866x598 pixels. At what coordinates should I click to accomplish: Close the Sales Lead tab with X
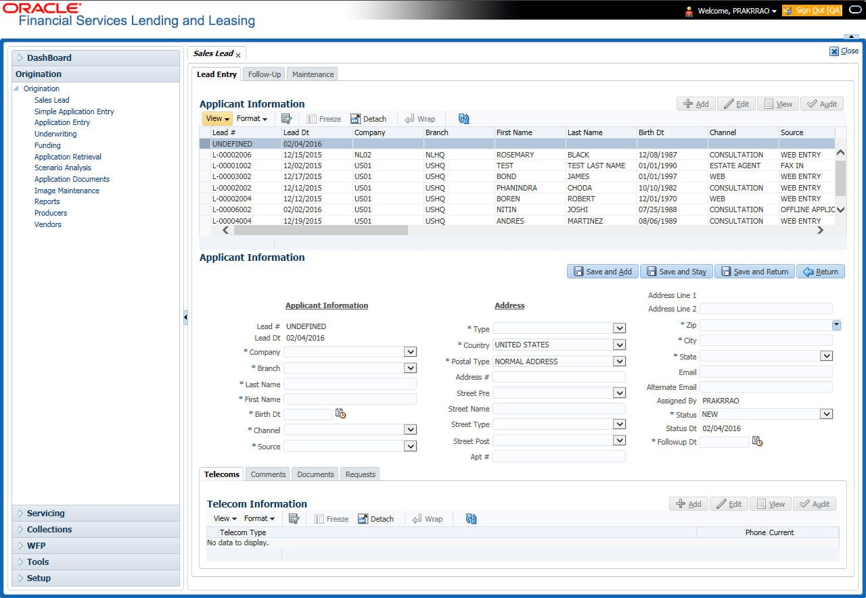[x=238, y=55]
